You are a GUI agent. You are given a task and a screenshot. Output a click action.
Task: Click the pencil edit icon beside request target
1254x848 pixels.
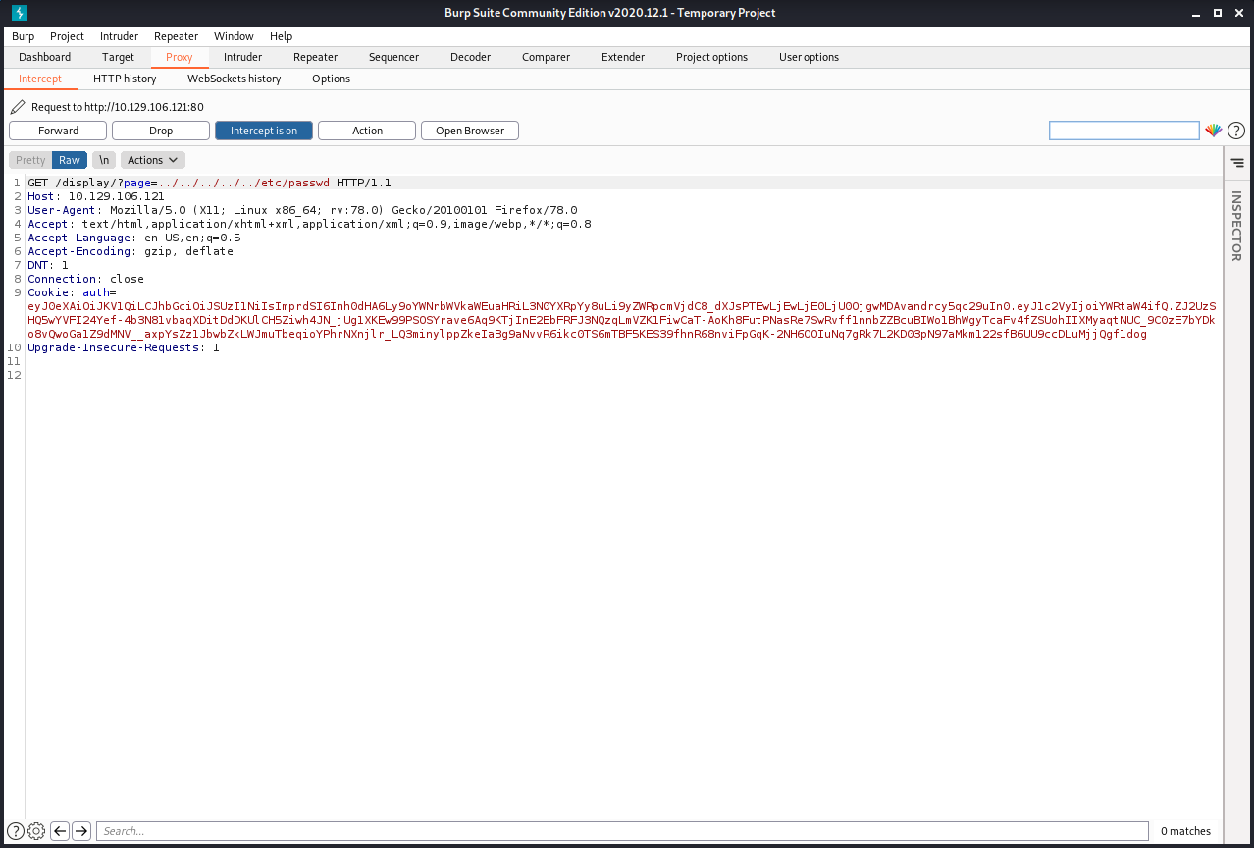coord(17,107)
